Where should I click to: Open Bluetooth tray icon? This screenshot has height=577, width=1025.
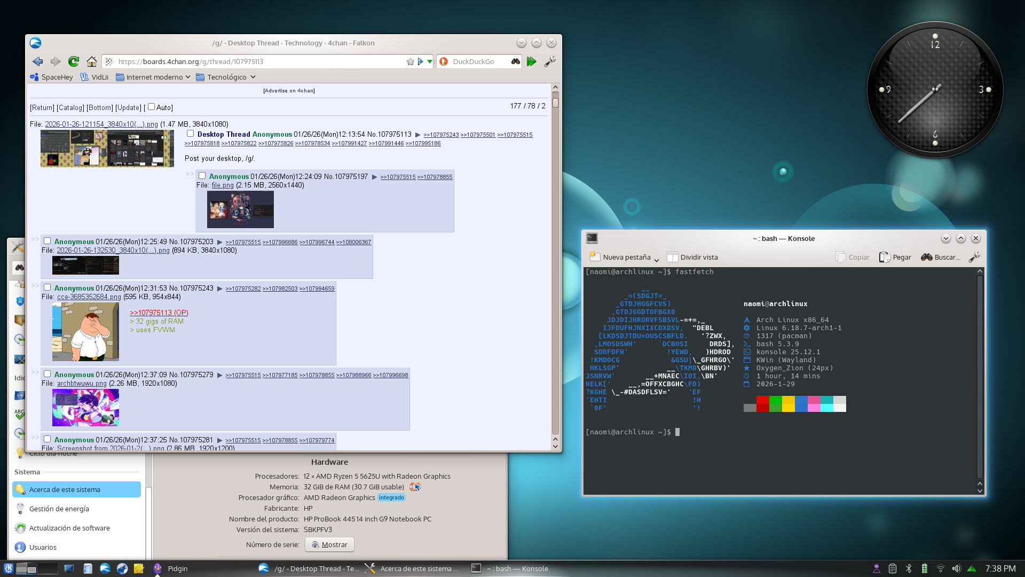(909, 568)
